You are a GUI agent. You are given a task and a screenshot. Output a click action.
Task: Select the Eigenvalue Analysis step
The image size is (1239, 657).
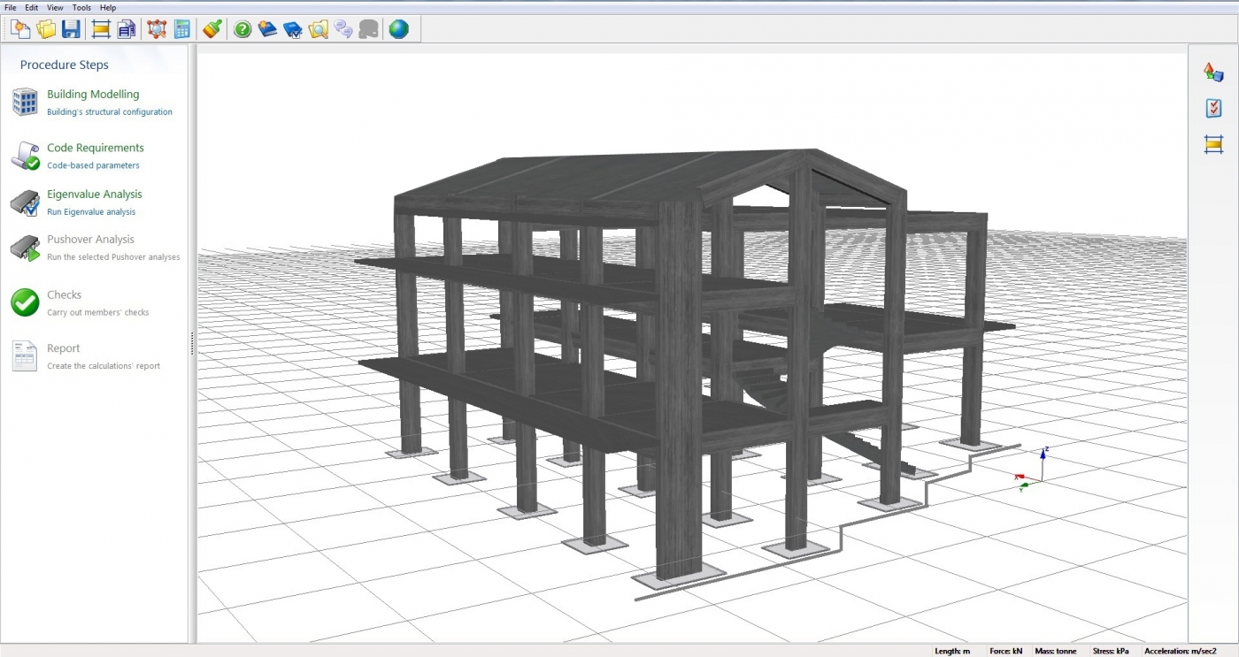(95, 195)
